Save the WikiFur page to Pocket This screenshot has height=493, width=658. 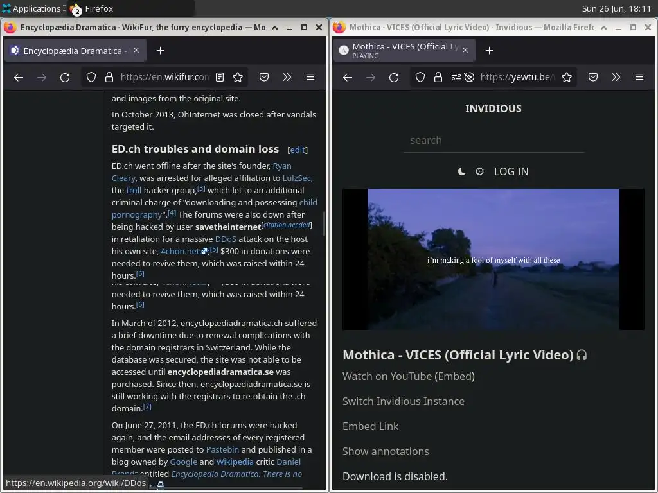[x=264, y=77]
